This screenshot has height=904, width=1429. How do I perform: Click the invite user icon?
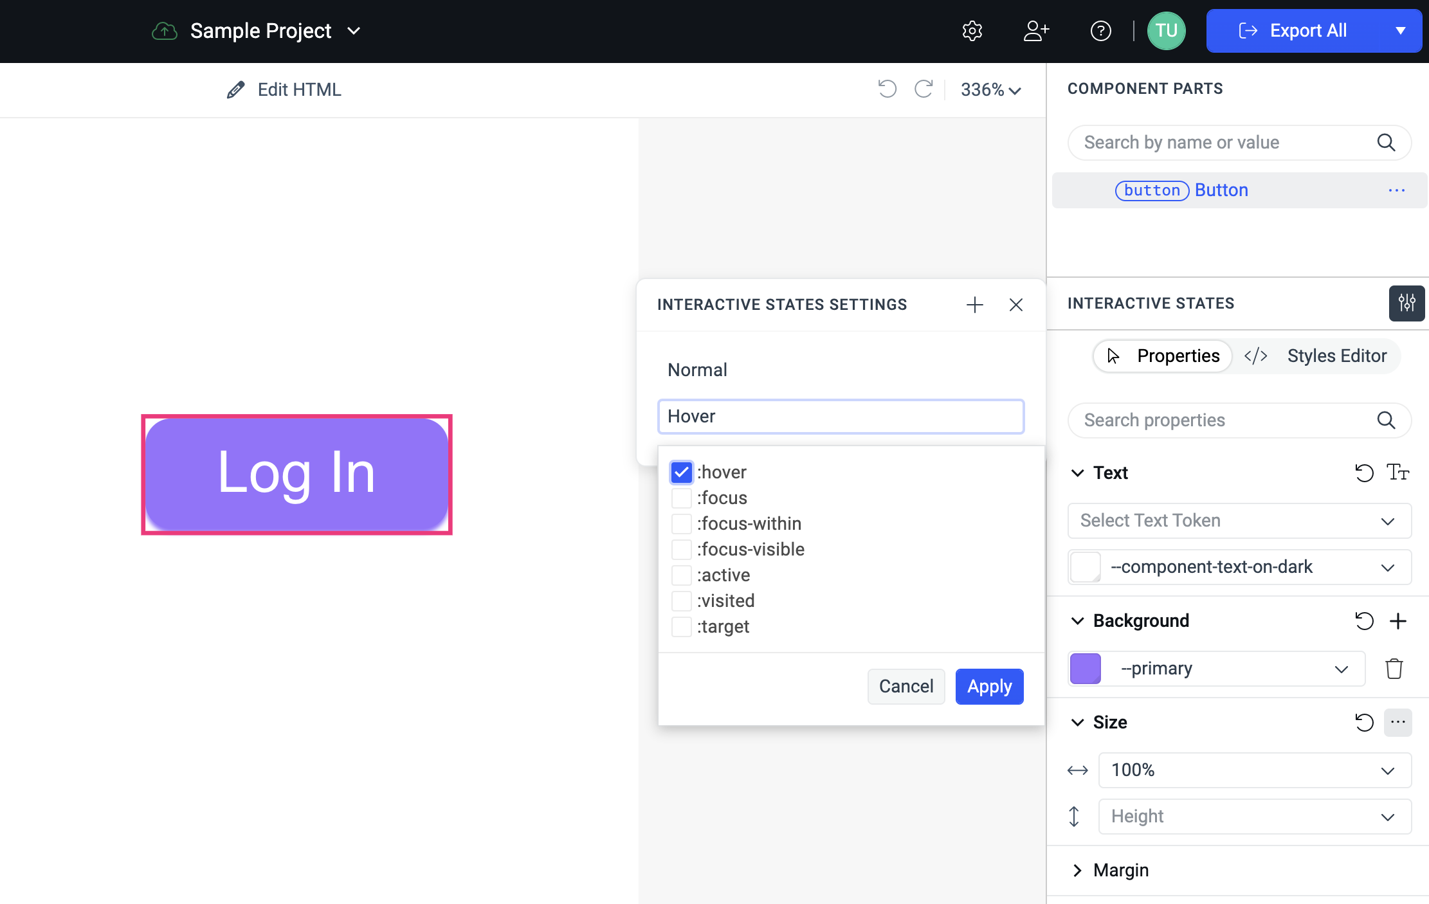point(1036,31)
